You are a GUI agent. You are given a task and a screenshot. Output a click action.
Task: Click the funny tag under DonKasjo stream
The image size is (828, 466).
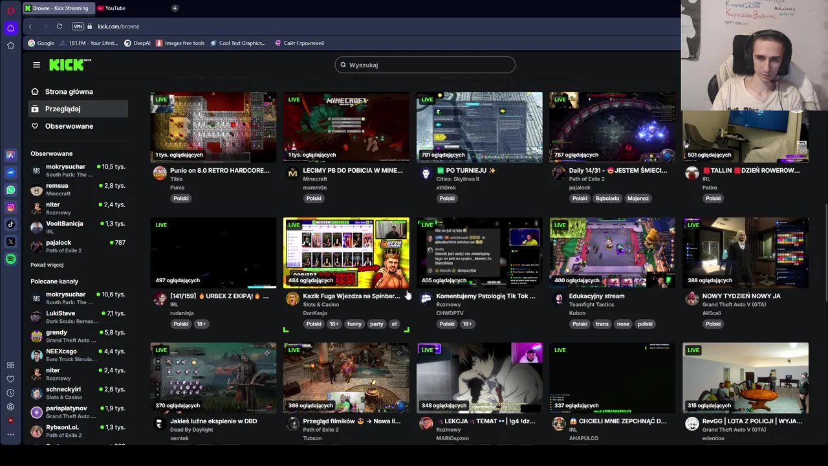click(354, 324)
